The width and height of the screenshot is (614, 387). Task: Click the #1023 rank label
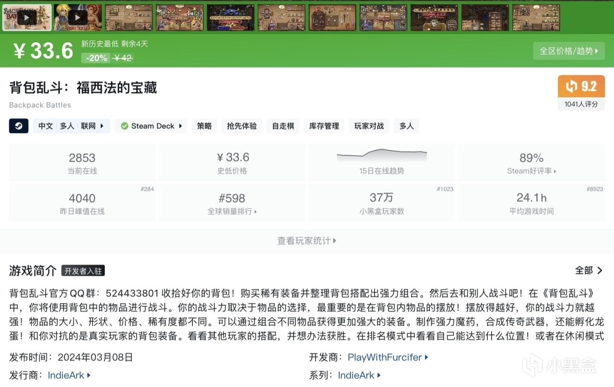pos(445,189)
